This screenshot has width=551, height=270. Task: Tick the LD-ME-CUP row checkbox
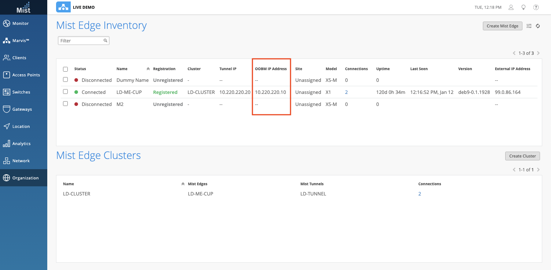click(x=66, y=92)
